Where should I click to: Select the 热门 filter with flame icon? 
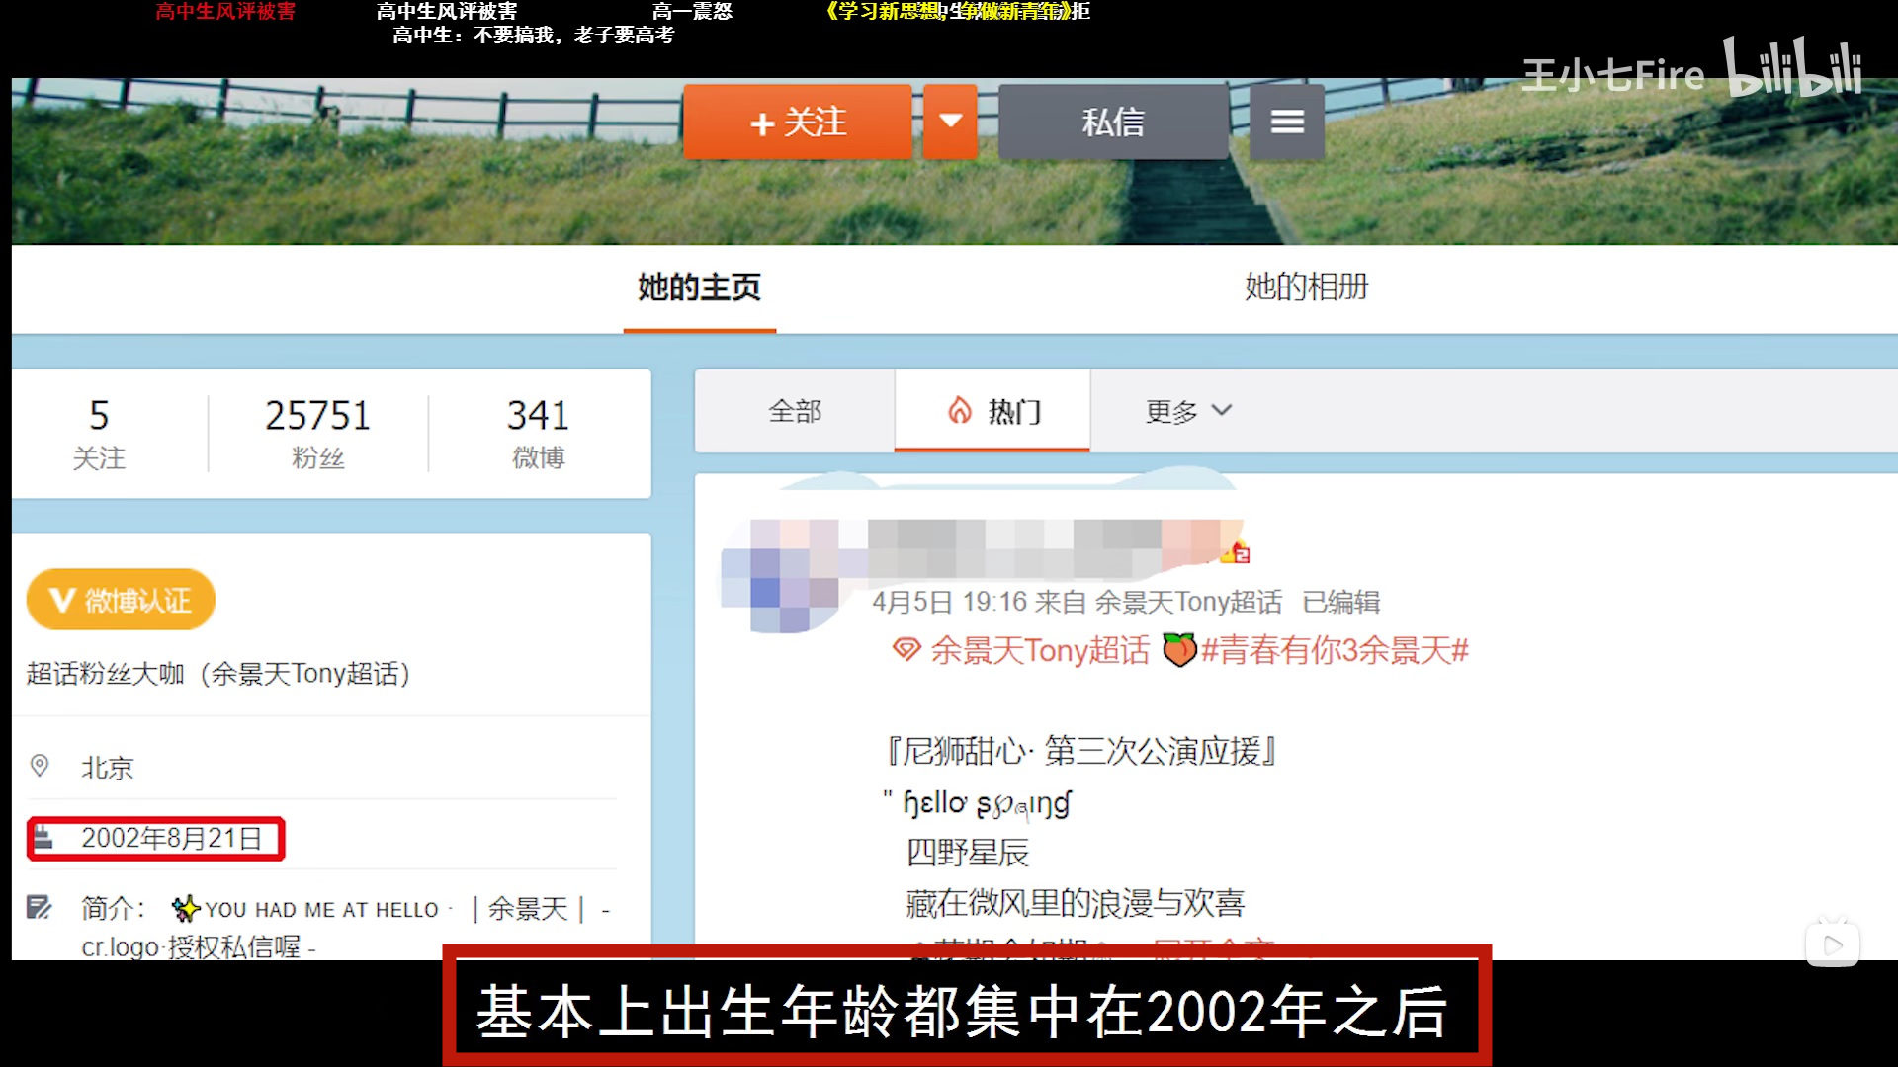pos(992,411)
